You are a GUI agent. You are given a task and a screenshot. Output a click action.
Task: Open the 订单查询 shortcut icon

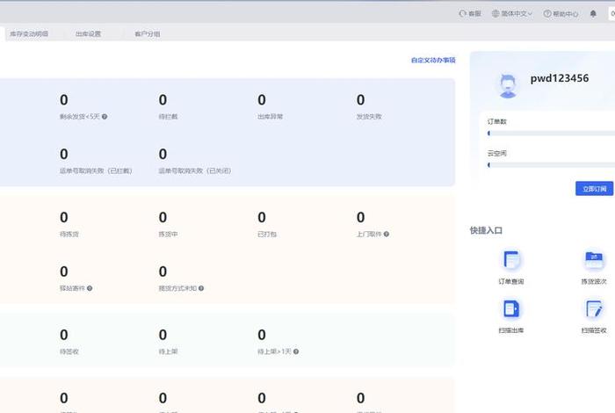coord(510,261)
